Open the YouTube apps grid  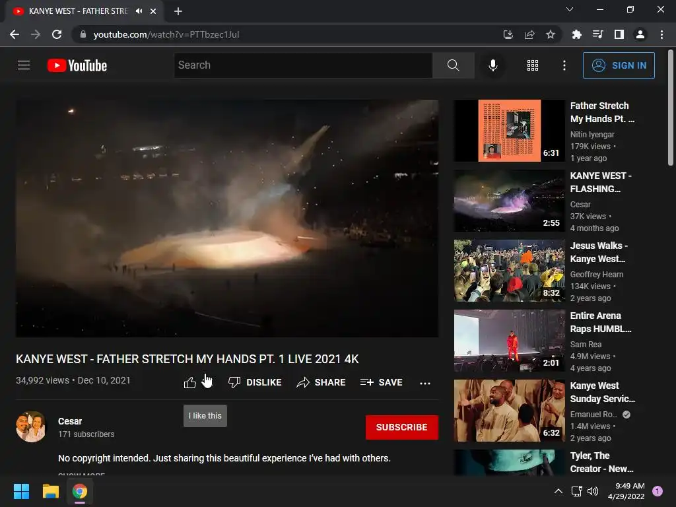point(533,65)
